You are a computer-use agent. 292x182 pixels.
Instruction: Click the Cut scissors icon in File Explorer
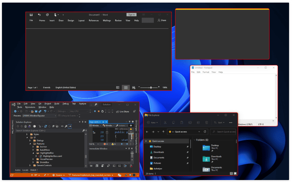point(165,123)
